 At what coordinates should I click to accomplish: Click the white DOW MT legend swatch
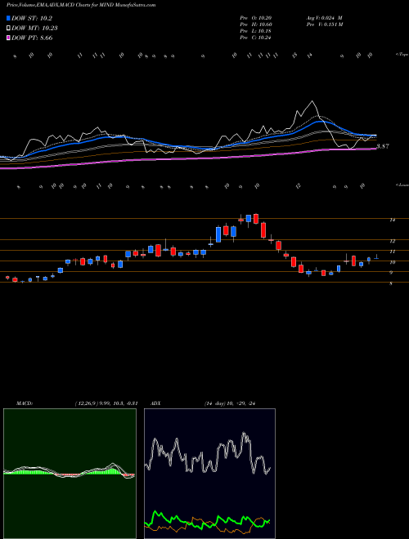pos(8,29)
